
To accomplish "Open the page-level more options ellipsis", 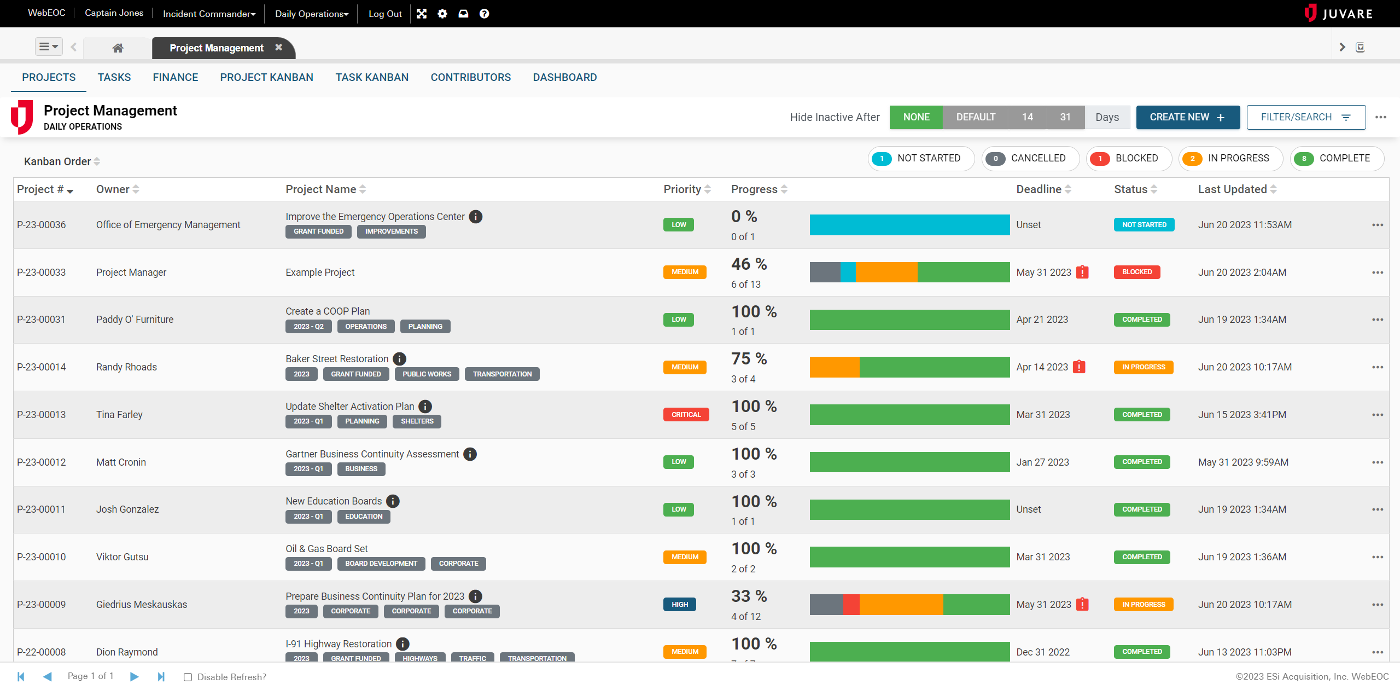I will tap(1381, 117).
